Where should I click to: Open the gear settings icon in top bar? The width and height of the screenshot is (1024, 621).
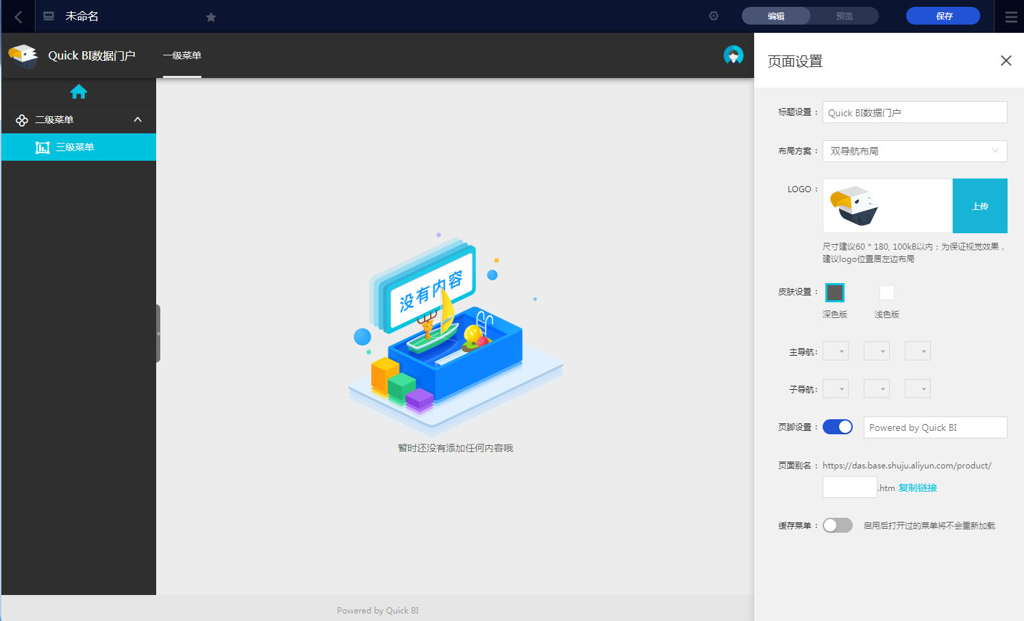coord(714,16)
